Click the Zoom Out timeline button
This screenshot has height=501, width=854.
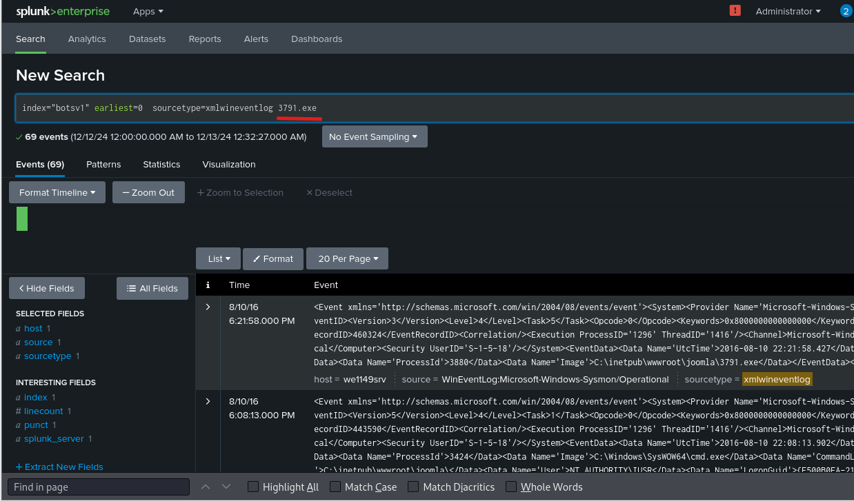148,192
